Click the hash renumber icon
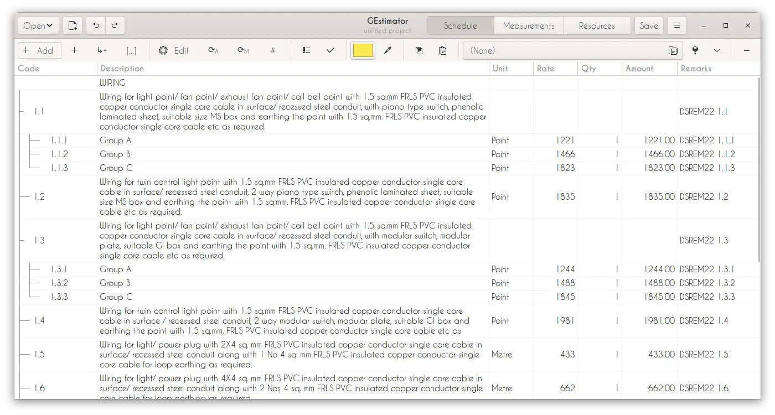Screen dimensions: 775x415 [x=273, y=50]
